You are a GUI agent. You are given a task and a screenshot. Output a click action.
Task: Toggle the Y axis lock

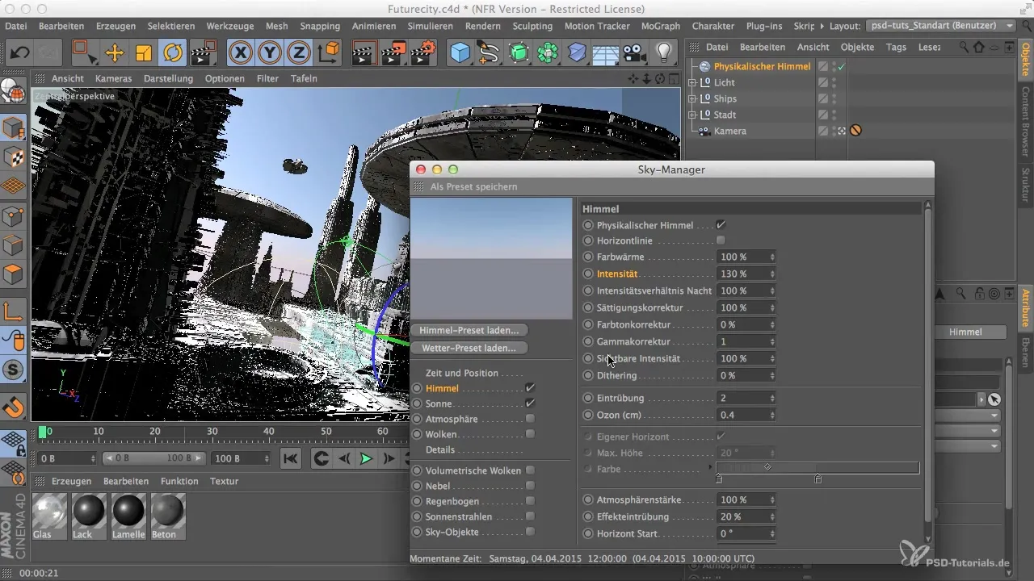point(270,54)
